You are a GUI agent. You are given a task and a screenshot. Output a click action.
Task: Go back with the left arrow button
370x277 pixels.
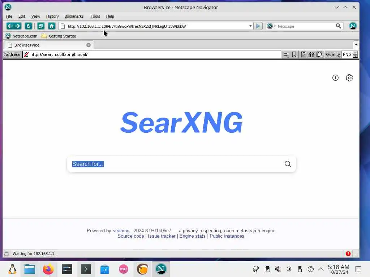click(x=10, y=26)
